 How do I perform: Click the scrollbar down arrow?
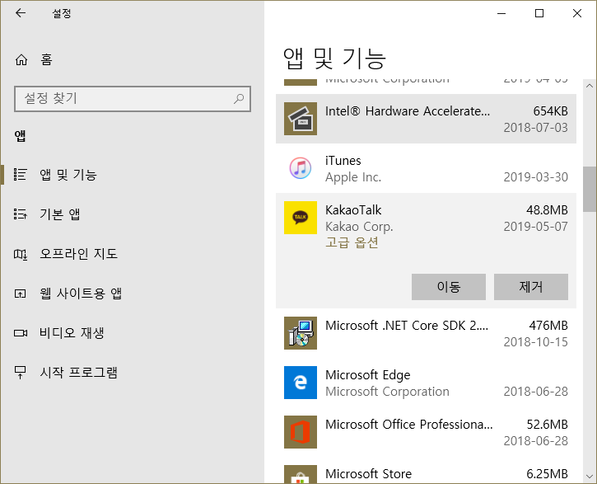tap(590, 477)
